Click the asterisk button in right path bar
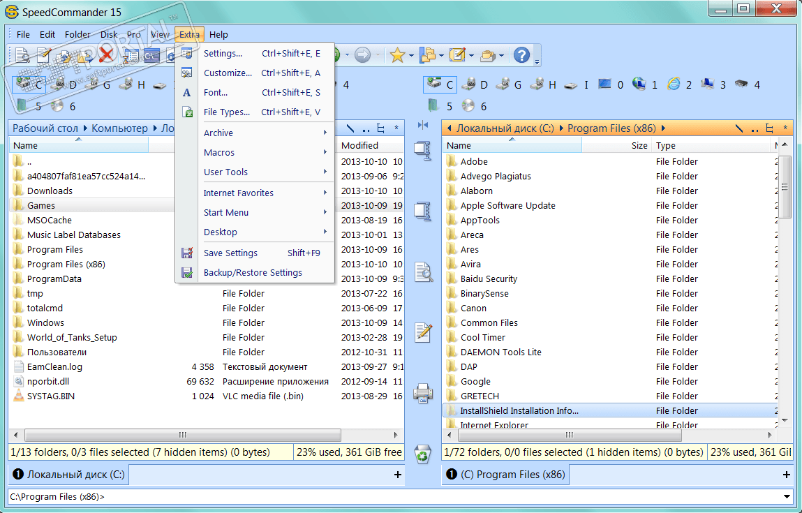 click(785, 128)
